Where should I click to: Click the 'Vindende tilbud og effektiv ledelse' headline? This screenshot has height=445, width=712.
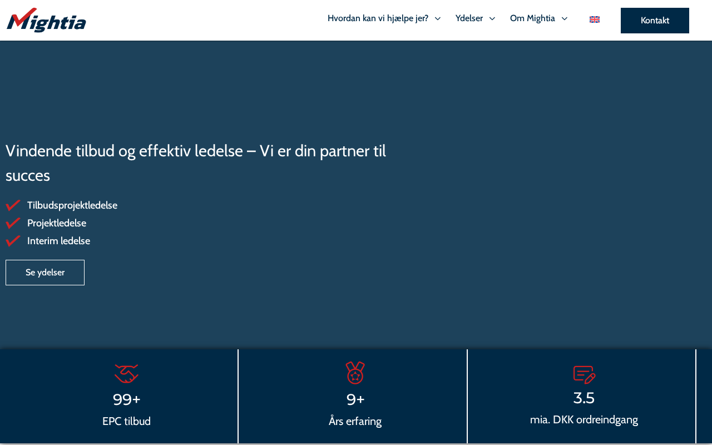pos(196,163)
